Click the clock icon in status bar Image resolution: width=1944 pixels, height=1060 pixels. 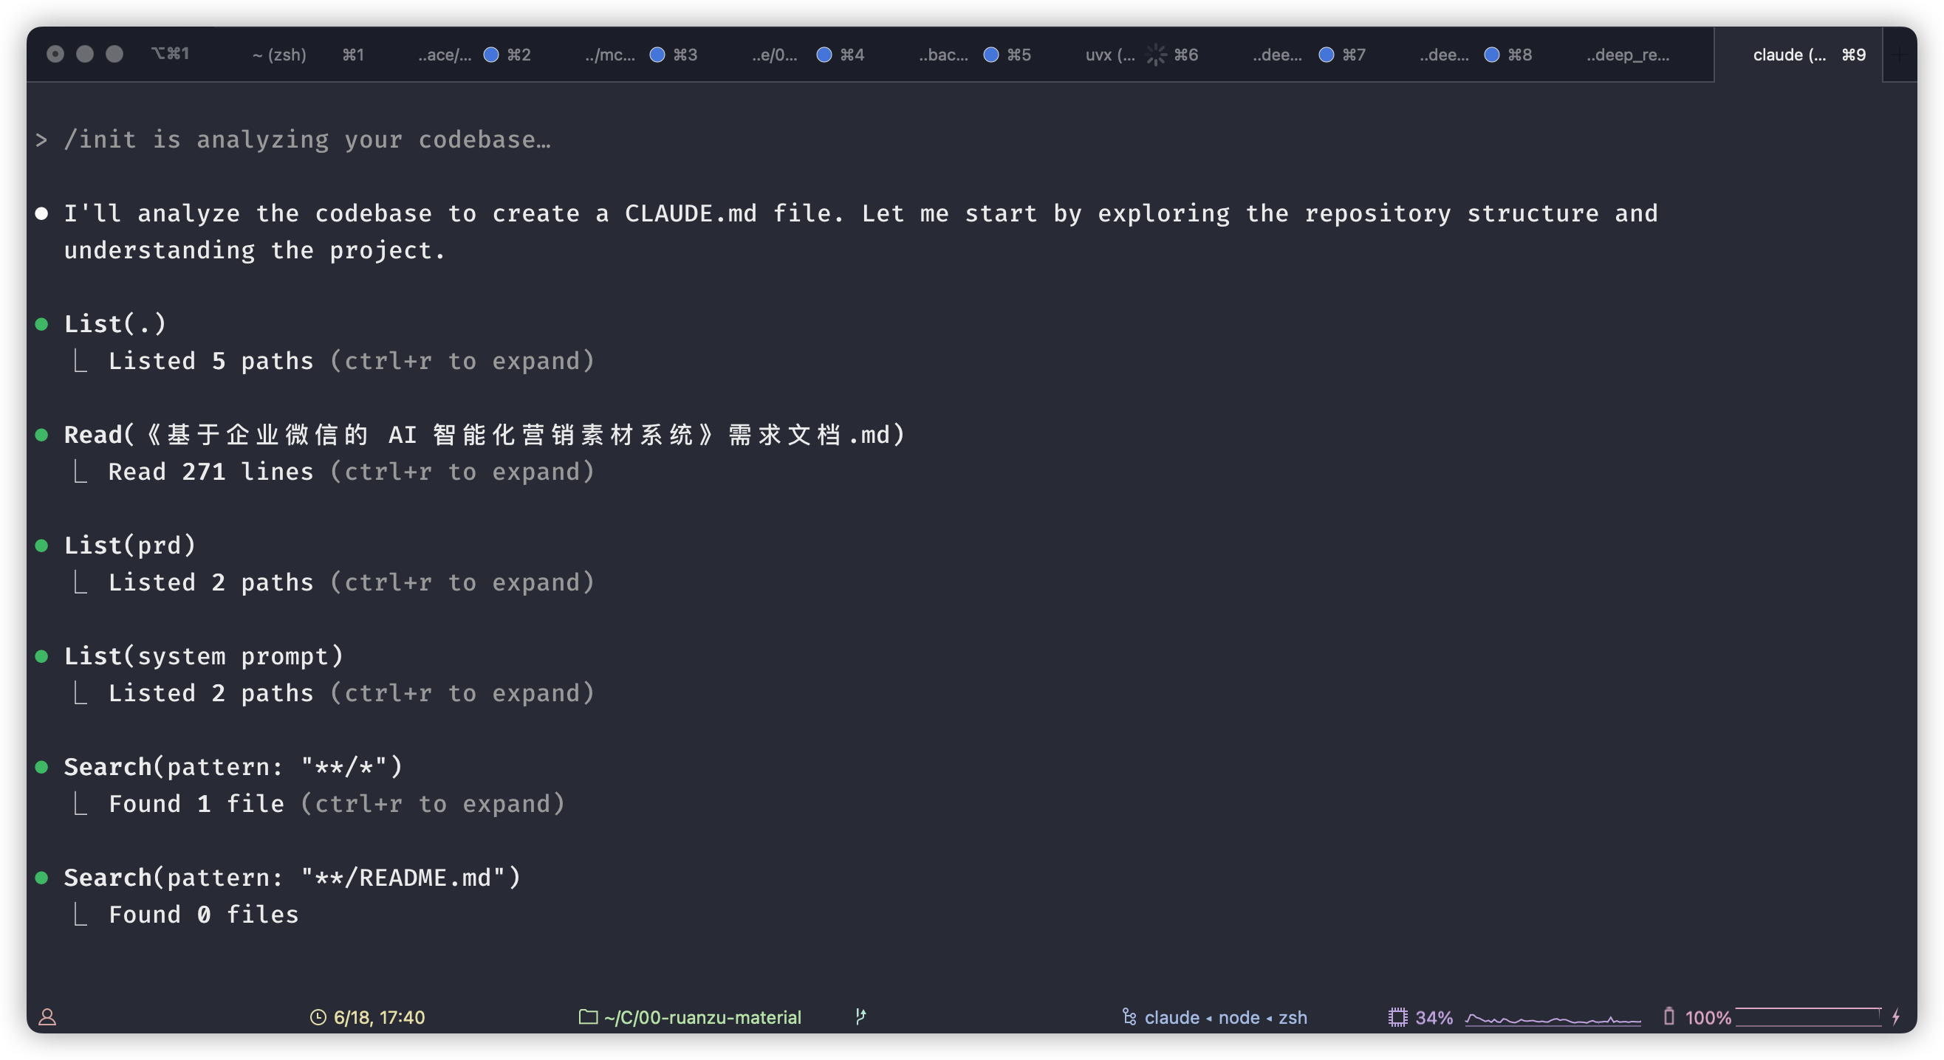click(318, 1017)
